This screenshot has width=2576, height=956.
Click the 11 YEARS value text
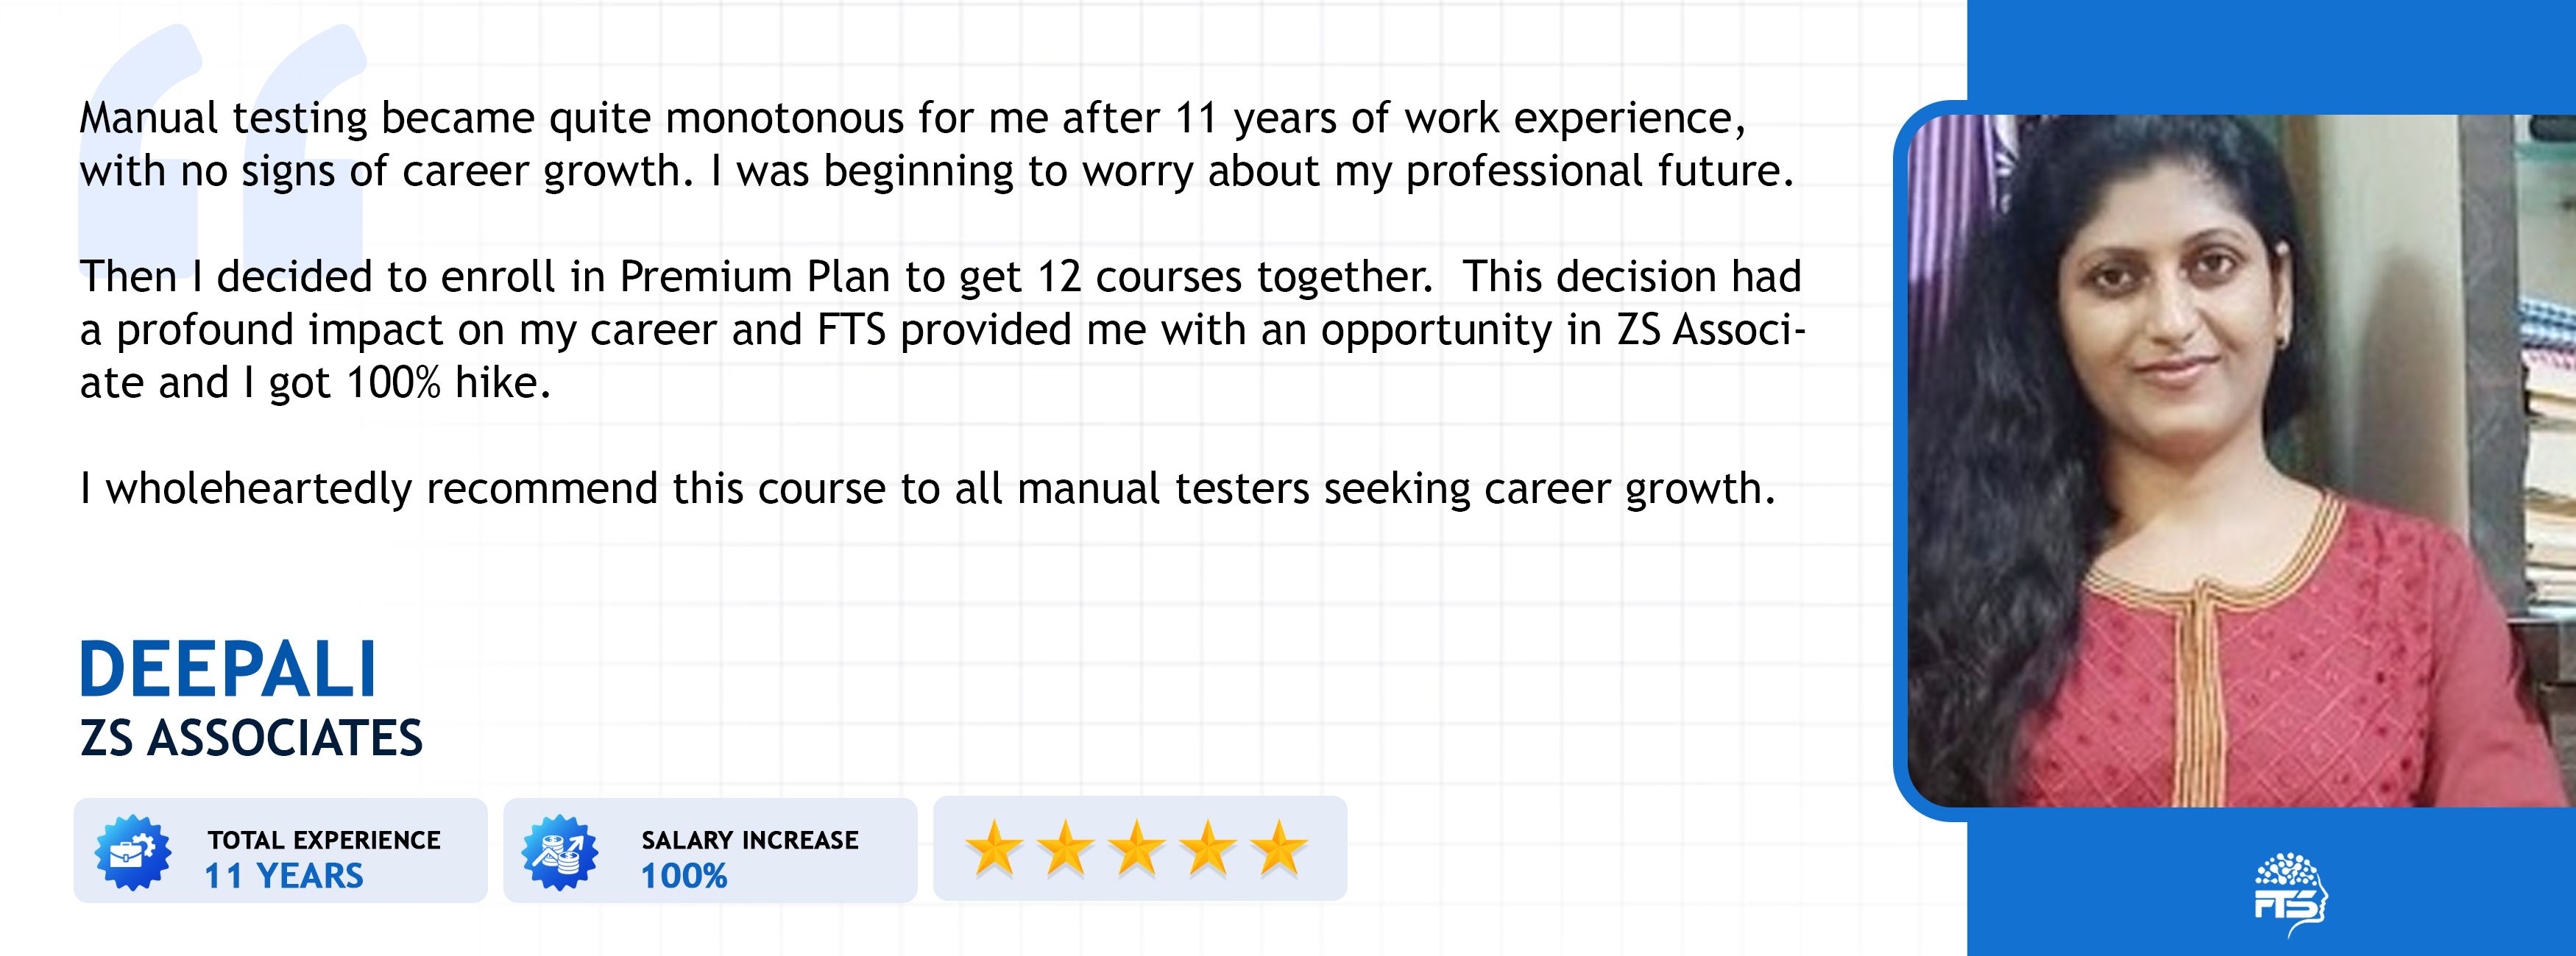[x=284, y=876]
